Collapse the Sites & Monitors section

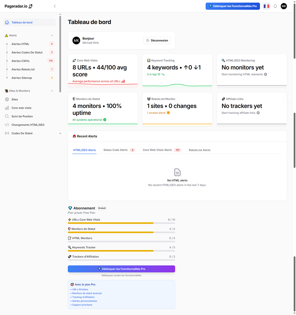tap(52, 91)
